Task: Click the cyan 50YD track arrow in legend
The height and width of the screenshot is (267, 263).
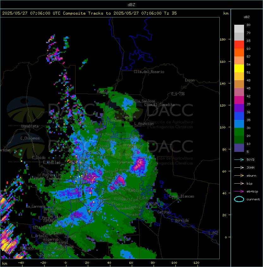Action: coord(239,160)
